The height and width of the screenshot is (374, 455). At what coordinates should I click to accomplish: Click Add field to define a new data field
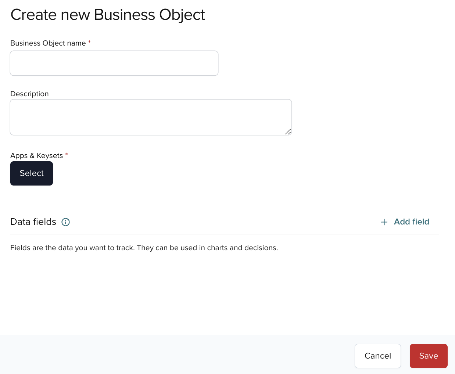(x=411, y=222)
